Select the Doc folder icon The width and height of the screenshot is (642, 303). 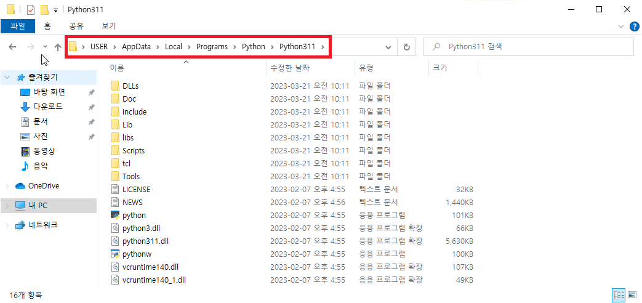[x=115, y=99]
